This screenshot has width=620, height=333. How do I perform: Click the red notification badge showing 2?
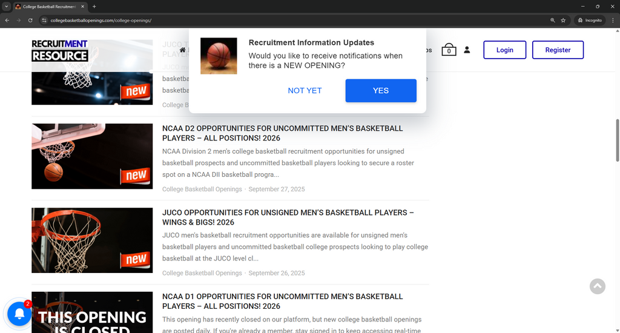click(x=28, y=304)
